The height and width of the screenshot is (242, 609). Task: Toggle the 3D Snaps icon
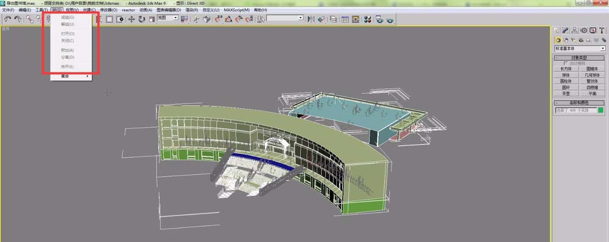(219, 19)
